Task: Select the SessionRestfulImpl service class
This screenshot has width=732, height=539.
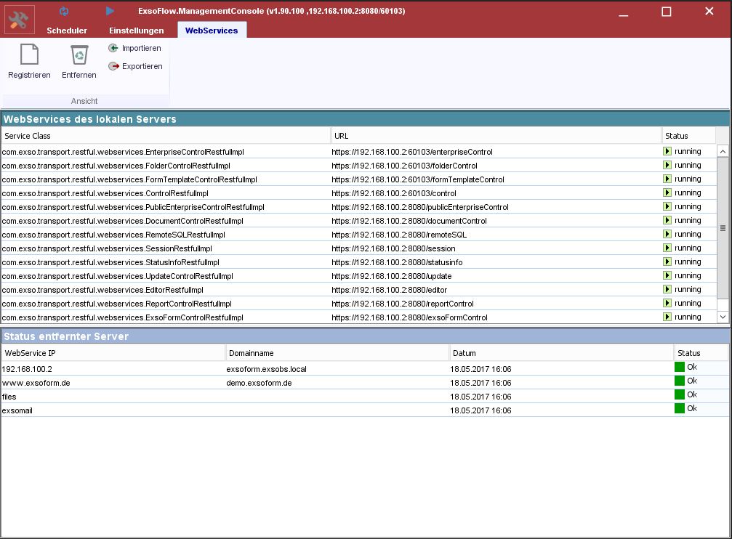Action: pos(107,248)
